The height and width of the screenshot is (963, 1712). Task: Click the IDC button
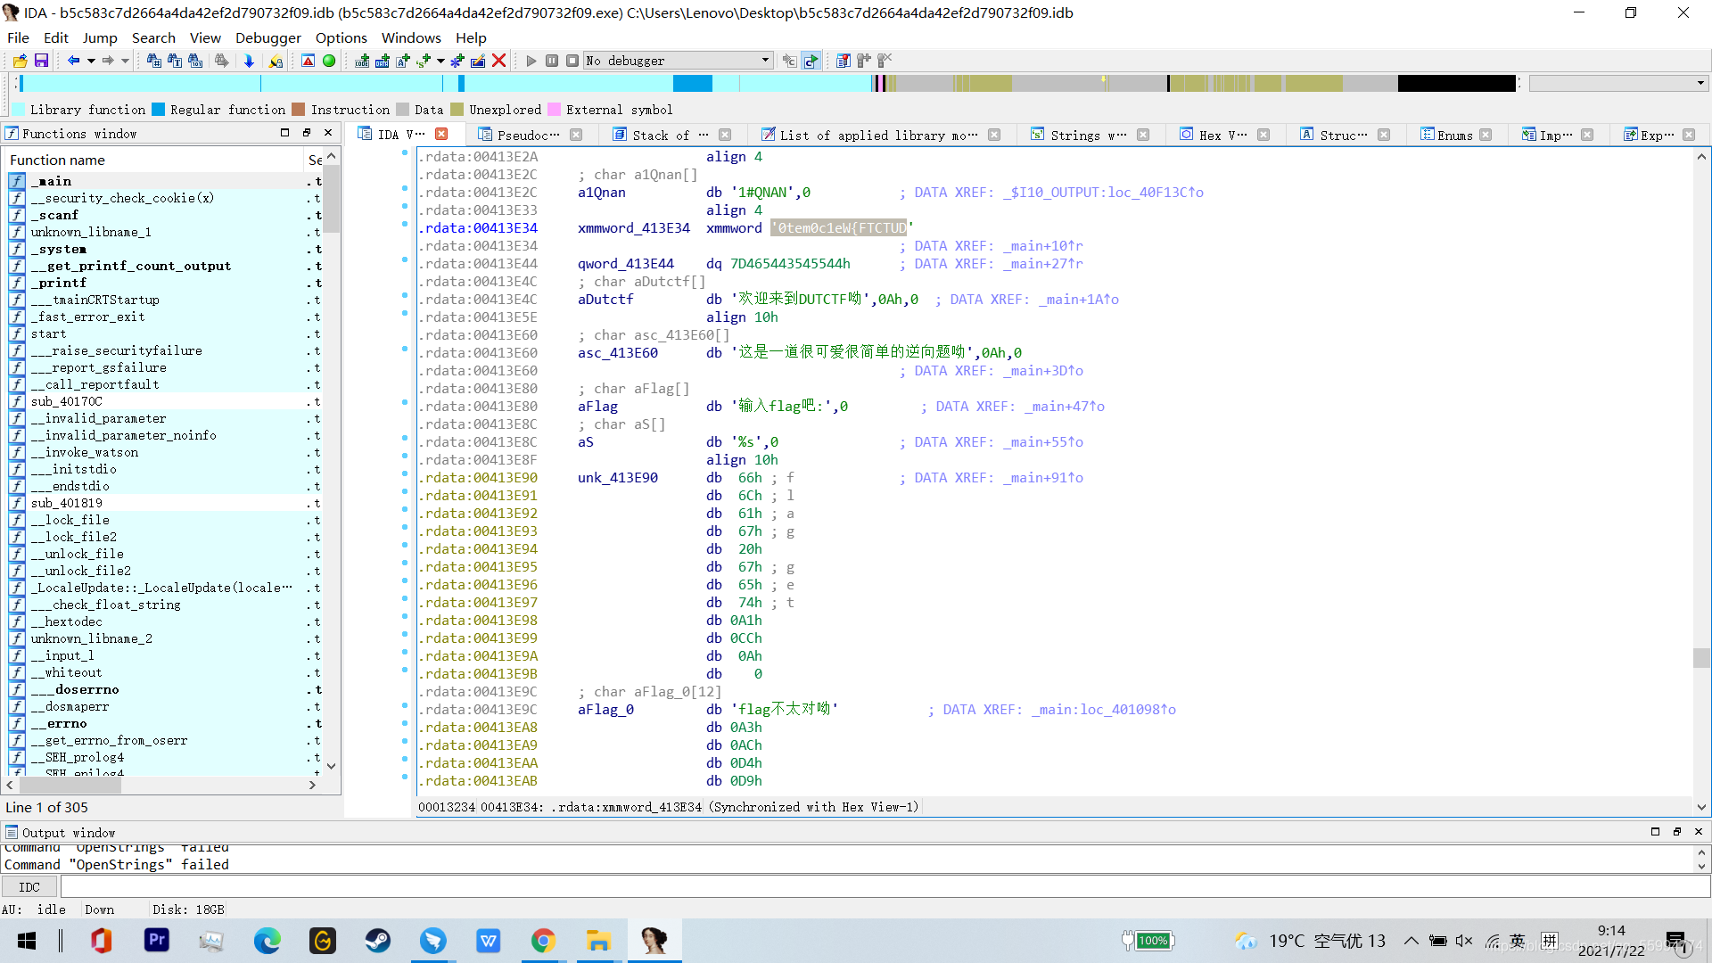click(x=29, y=887)
